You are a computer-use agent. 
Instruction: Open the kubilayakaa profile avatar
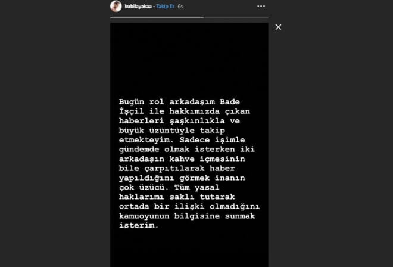(116, 6)
